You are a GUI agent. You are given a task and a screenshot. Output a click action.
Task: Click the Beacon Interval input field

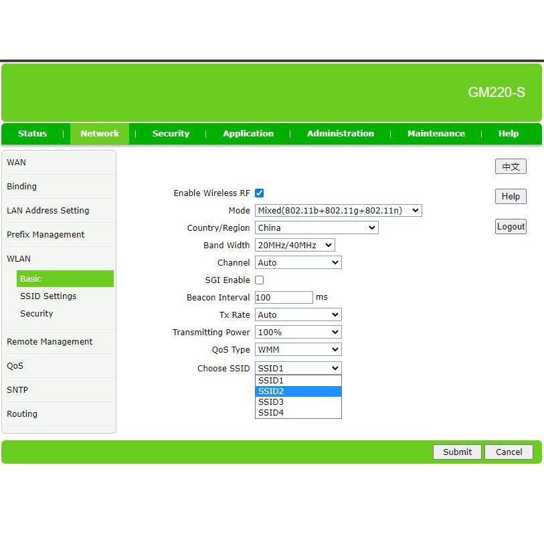click(284, 297)
